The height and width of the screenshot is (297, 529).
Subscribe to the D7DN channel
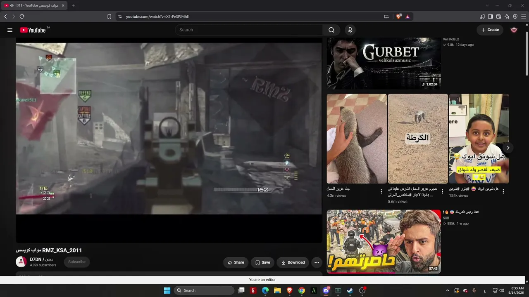(x=77, y=262)
